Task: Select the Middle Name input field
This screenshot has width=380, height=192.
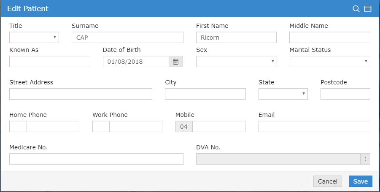Action: [x=330, y=37]
